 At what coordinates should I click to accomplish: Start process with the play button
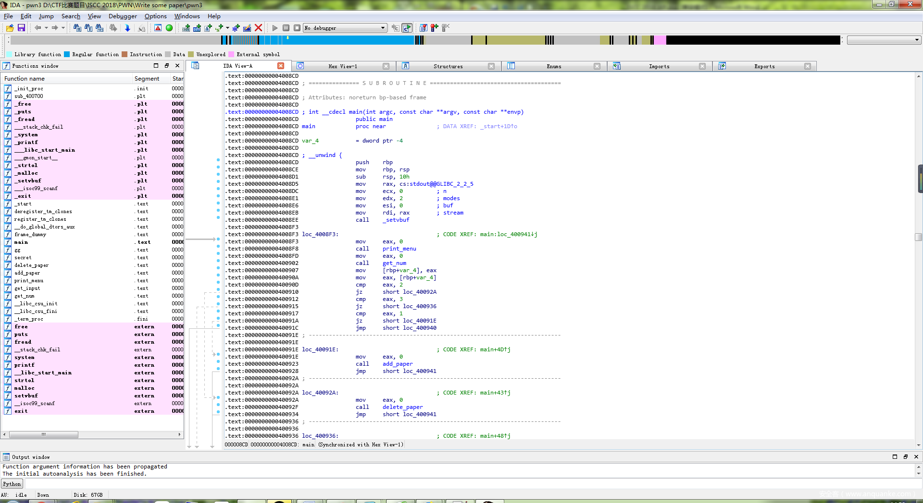(275, 28)
